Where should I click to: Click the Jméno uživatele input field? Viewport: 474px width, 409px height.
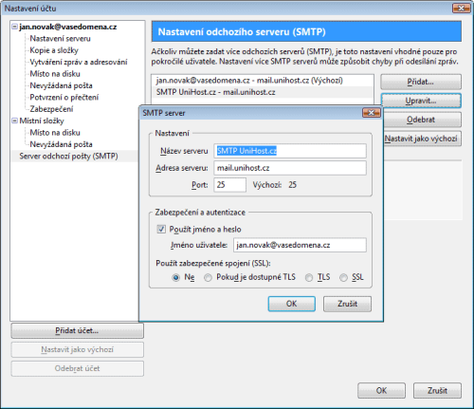click(300, 245)
